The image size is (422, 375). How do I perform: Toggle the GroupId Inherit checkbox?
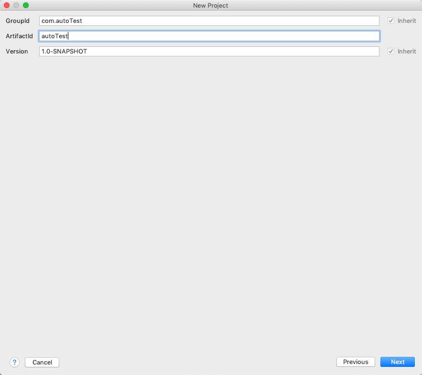pos(391,21)
